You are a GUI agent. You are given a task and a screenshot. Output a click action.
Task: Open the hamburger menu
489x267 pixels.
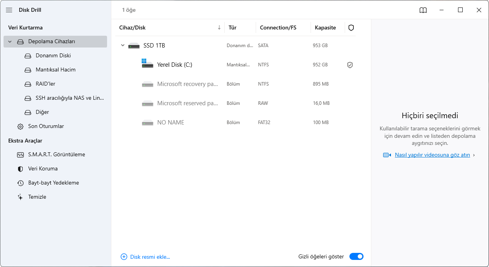coord(9,10)
